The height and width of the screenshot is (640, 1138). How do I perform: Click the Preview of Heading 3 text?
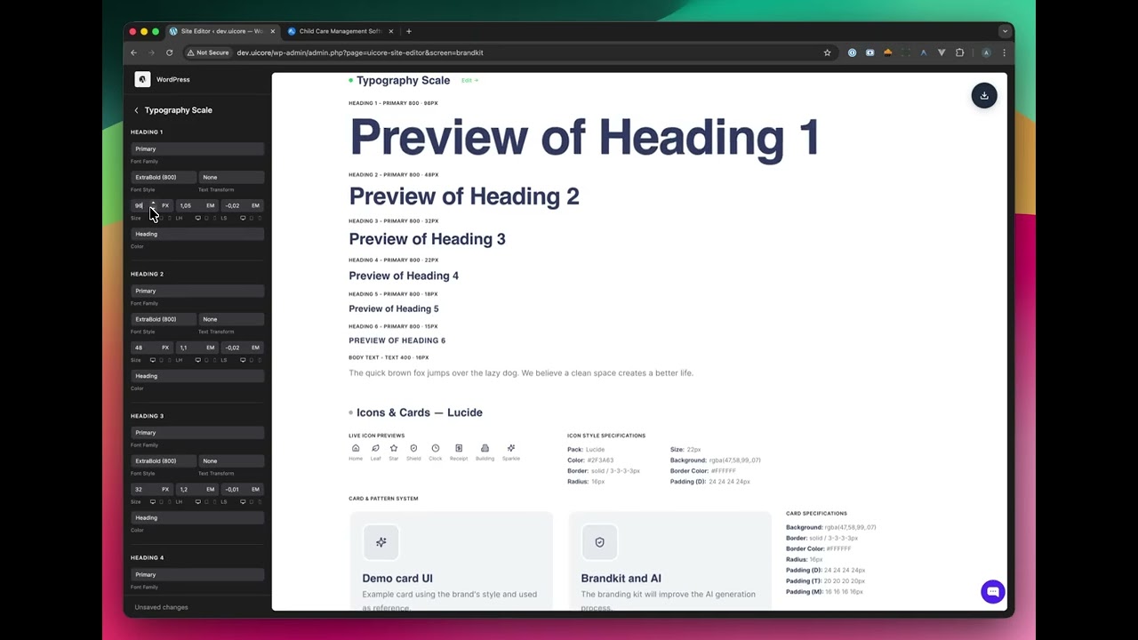tap(427, 239)
